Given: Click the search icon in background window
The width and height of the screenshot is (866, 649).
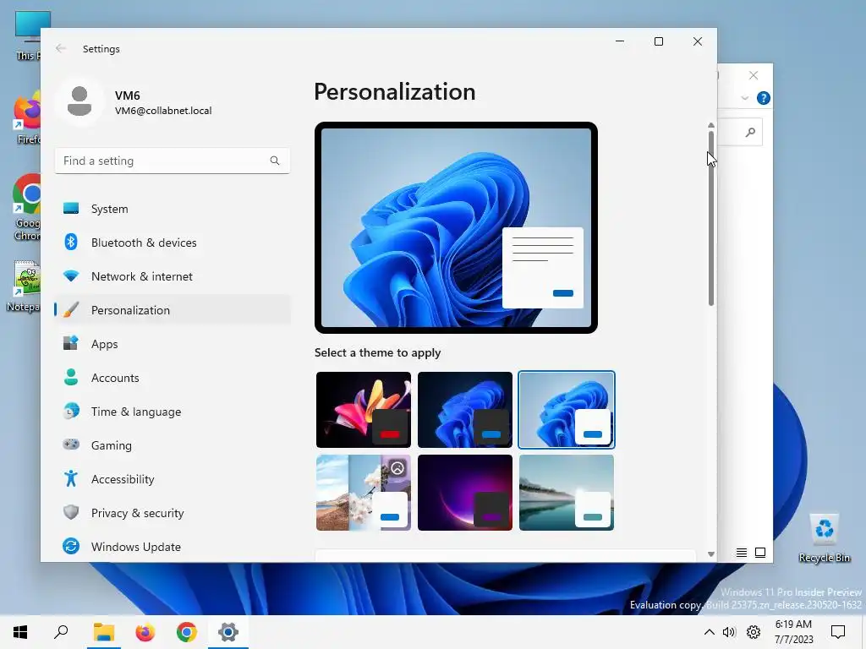Looking at the screenshot, I should click(750, 132).
